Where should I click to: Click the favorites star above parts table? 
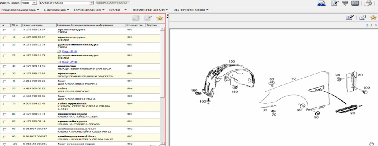[159, 18]
